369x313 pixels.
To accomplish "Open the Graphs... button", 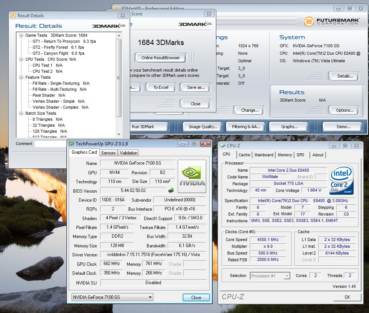I will coord(289,127).
